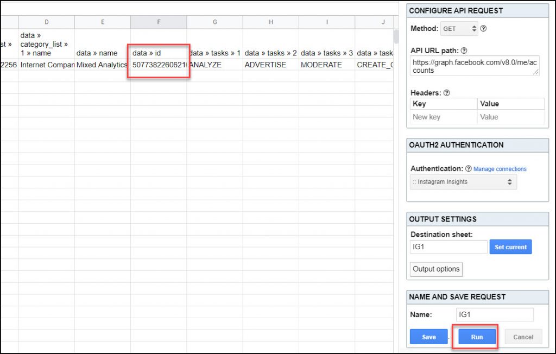The width and height of the screenshot is (556, 354).
Task: Open the Authentication help icon
Action: pyautogui.click(x=469, y=169)
